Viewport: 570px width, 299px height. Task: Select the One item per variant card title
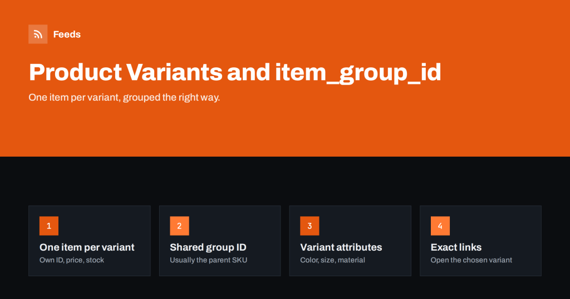pos(87,247)
